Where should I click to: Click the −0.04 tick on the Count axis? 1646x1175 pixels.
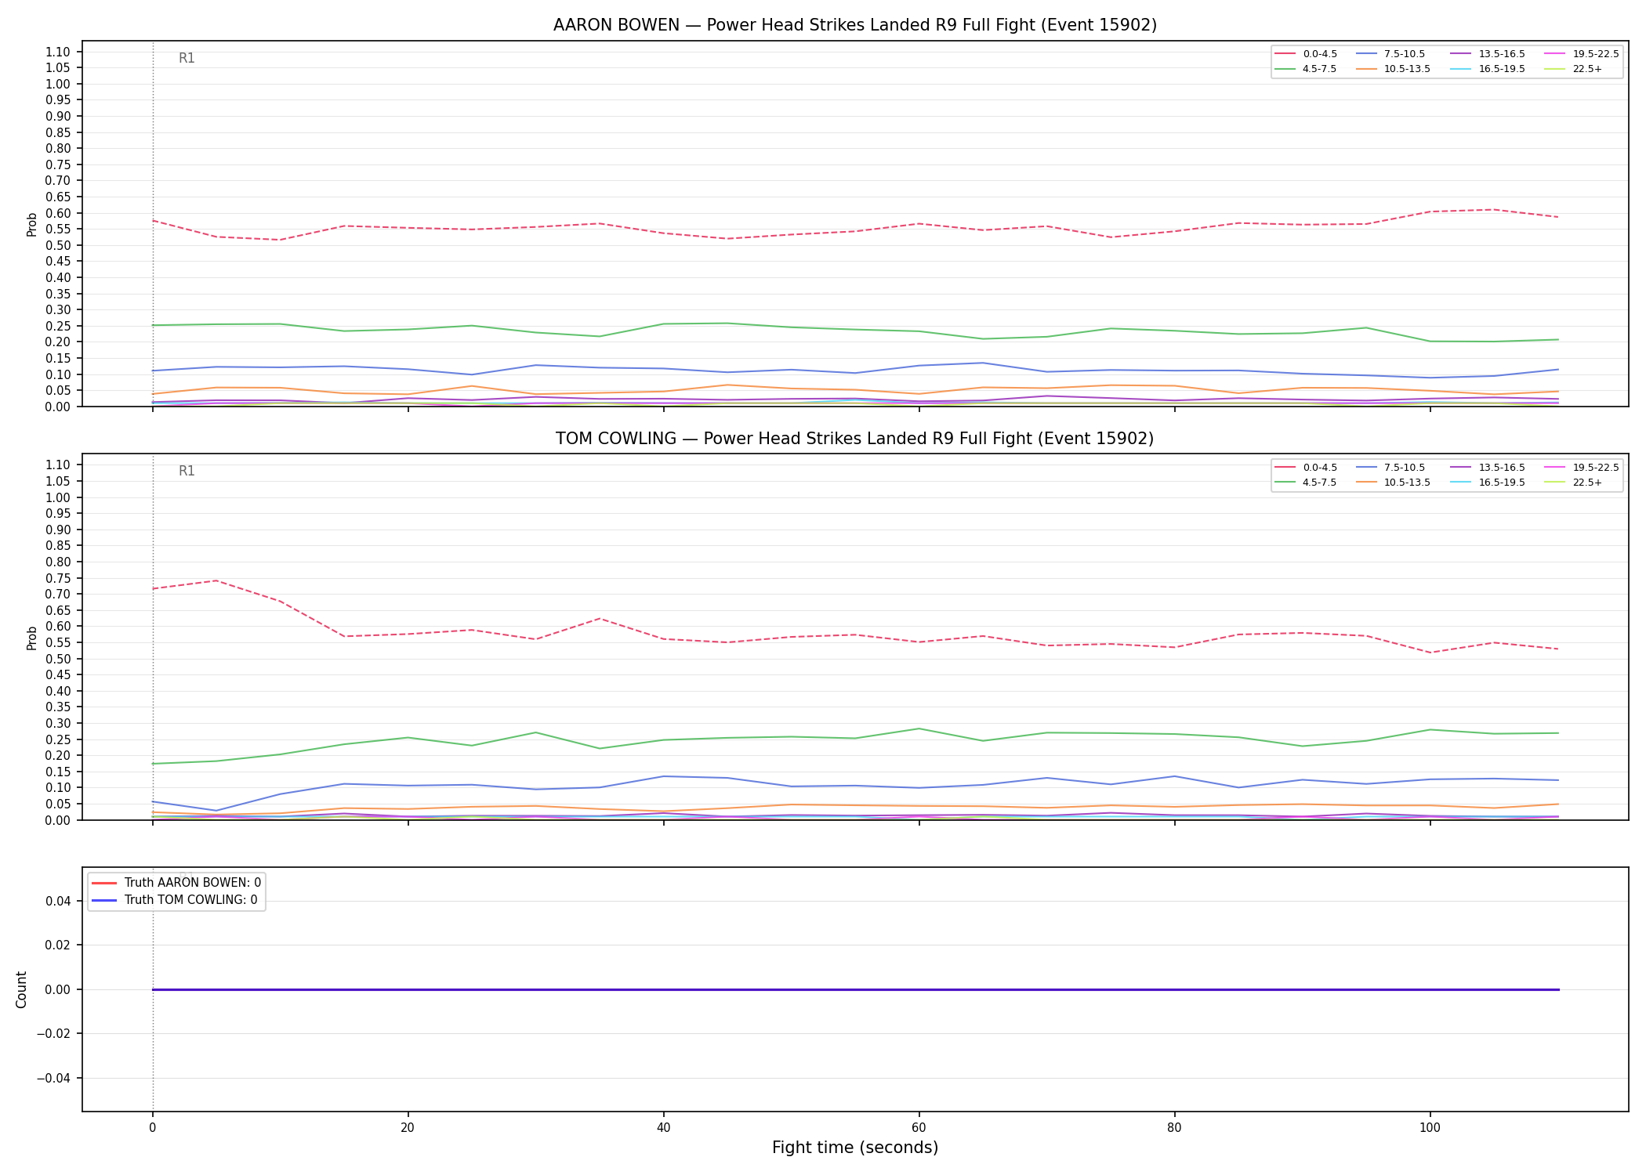[x=54, y=1078]
